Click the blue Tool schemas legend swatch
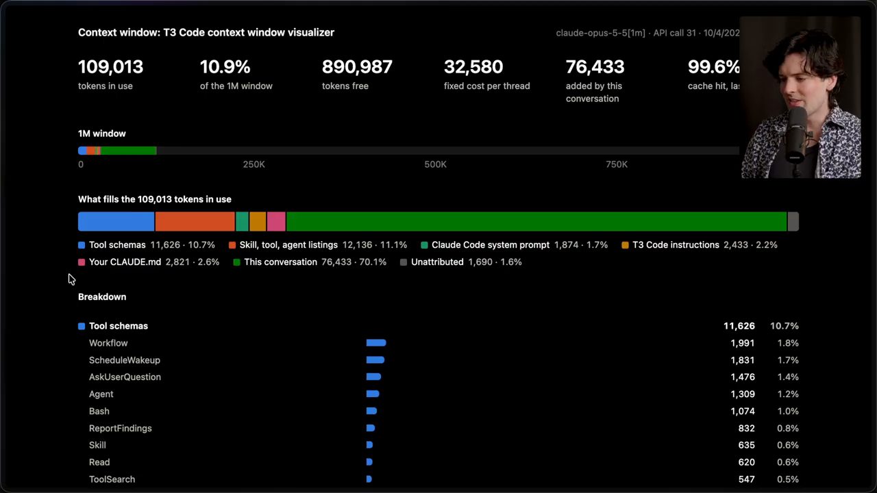877x493 pixels. (x=82, y=245)
